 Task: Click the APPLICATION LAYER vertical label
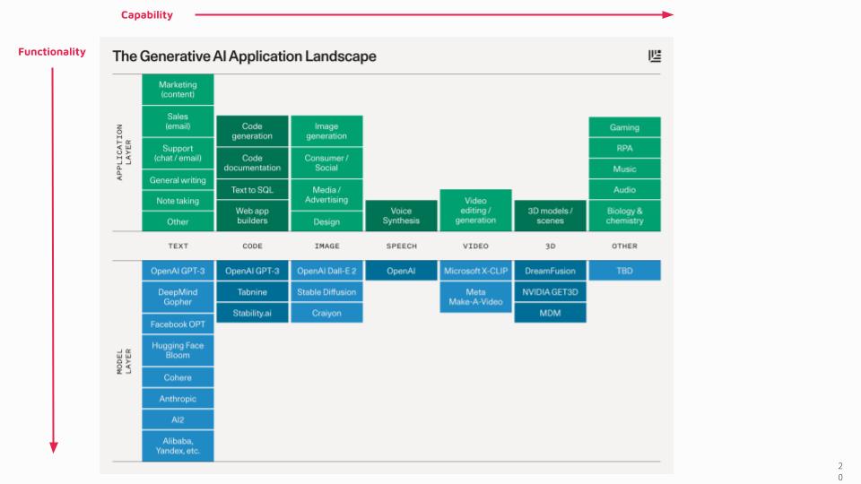pyautogui.click(x=124, y=152)
